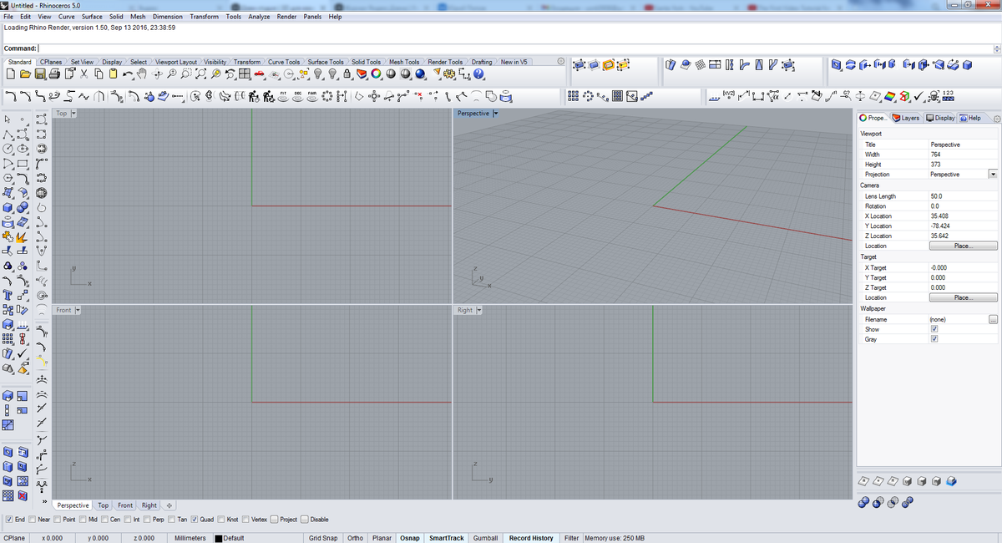Open the Surface menu
The image size is (1002, 543).
click(92, 17)
